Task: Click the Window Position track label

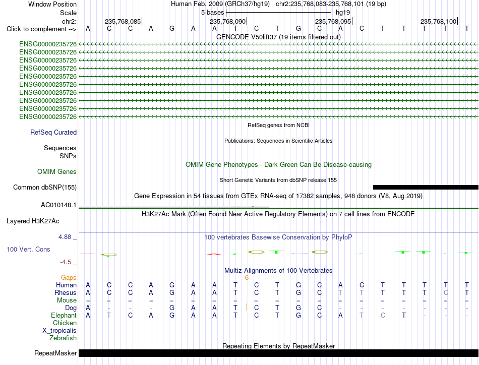Action: click(52, 4)
